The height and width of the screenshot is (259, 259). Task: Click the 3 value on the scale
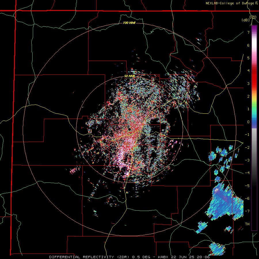(248, 83)
